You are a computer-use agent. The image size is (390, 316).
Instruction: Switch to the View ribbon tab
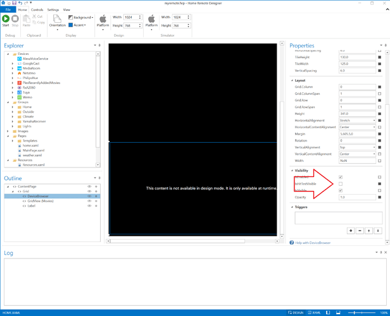(x=66, y=9)
